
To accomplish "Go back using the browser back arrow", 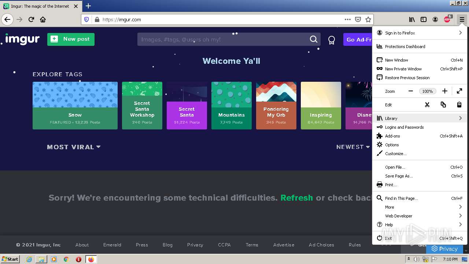I will [x=7, y=19].
